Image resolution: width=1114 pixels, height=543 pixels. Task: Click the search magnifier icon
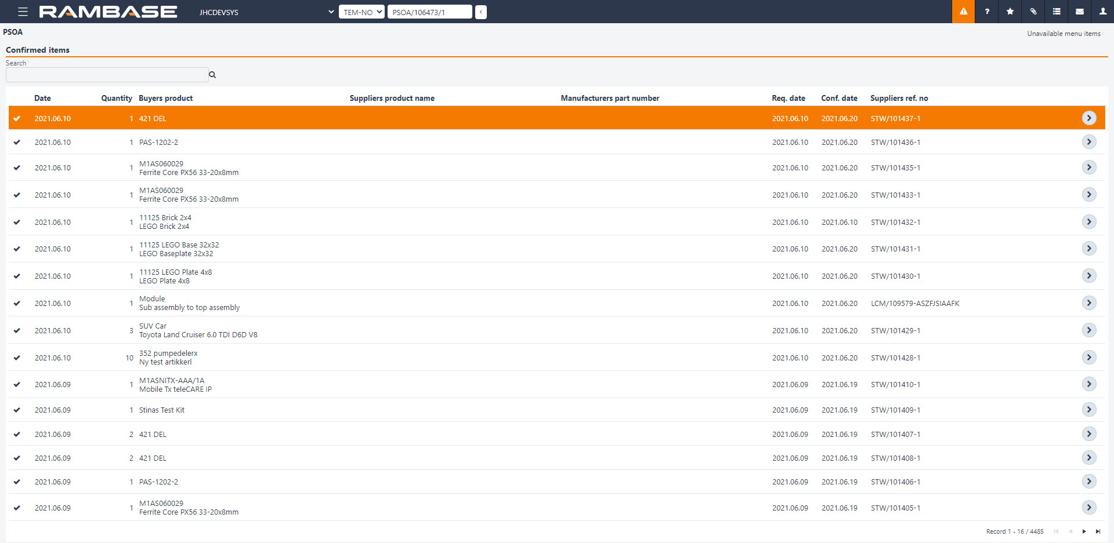click(212, 75)
